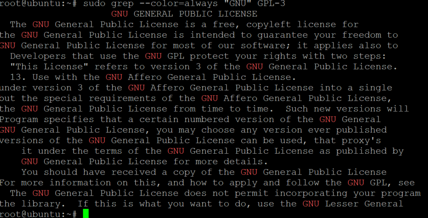The image size is (428, 218).
Task: Click the bottom "root@ubuntu:~#" prompt
Action: pos(38,214)
